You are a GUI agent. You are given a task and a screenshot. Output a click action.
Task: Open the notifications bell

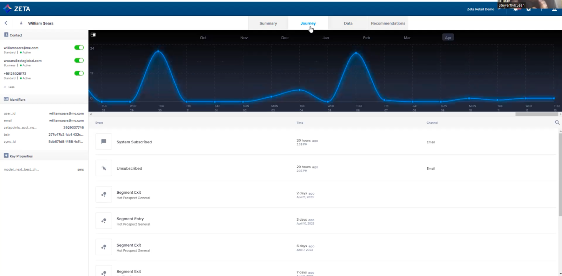[x=516, y=9]
